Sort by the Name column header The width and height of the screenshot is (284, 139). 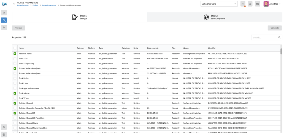click(21, 48)
